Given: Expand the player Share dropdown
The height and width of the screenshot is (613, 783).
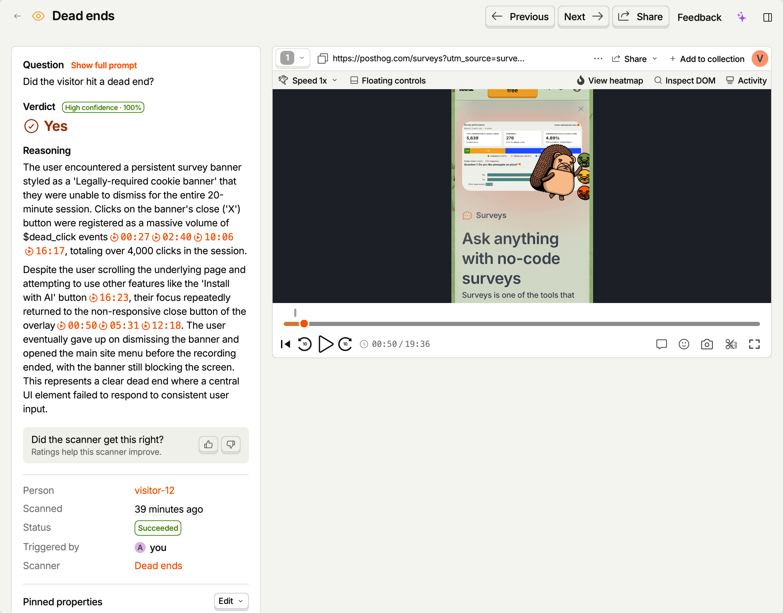Looking at the screenshot, I should pyautogui.click(x=634, y=59).
